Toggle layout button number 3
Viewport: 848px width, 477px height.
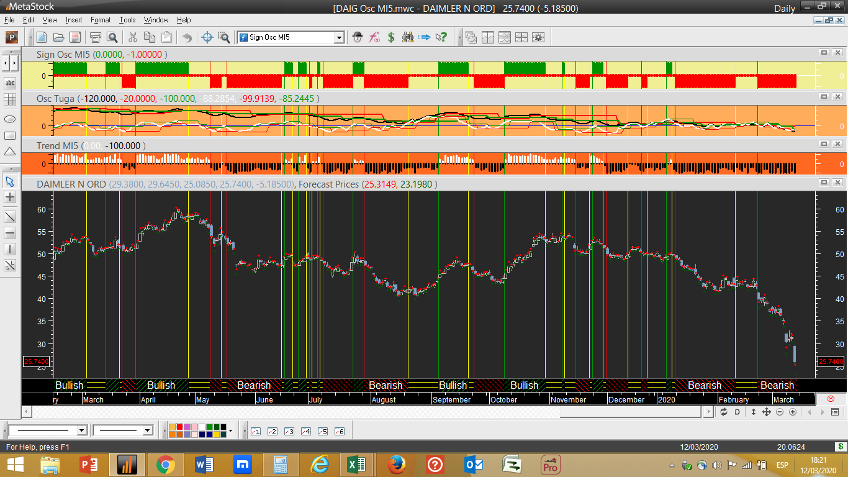289,431
